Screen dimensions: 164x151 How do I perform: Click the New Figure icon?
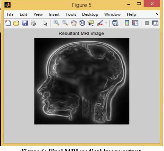8,23
